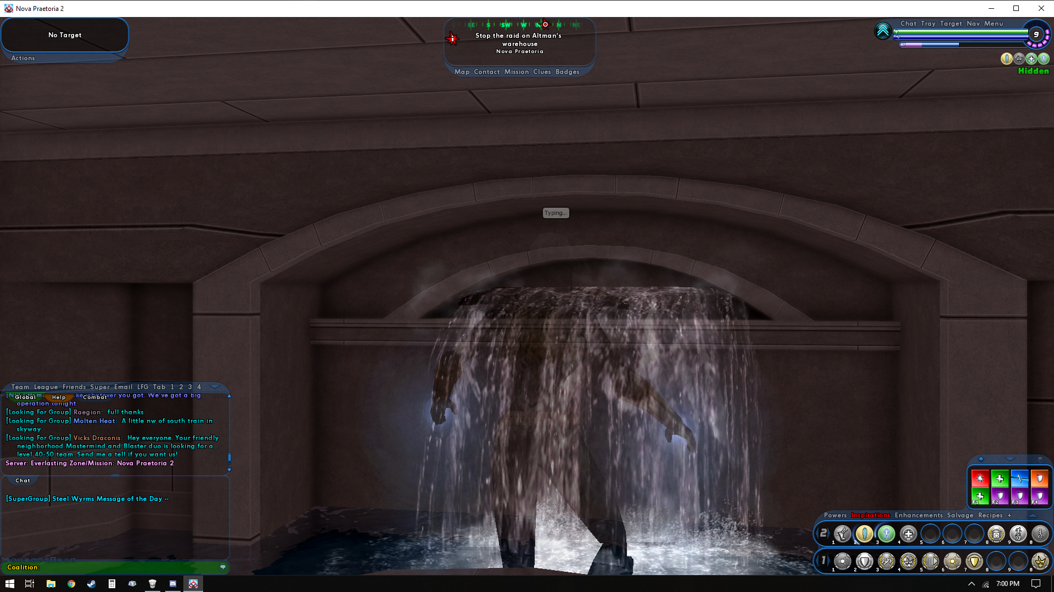This screenshot has width=1054, height=592.
Task: Click the chat scrollbar up arrow
Action: (x=229, y=396)
